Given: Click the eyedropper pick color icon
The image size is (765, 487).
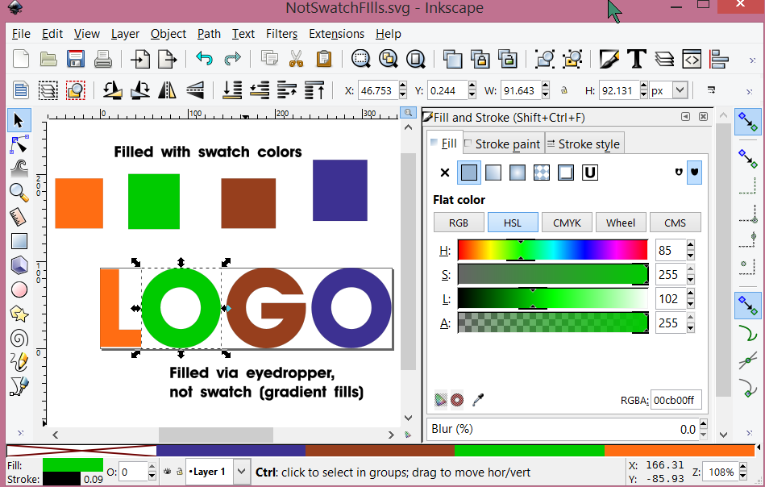Looking at the screenshot, I should [x=478, y=399].
